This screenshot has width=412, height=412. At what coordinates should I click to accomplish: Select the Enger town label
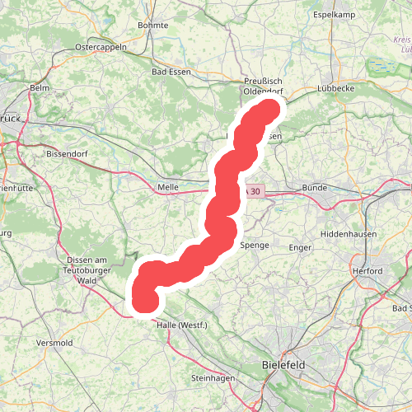click(300, 248)
